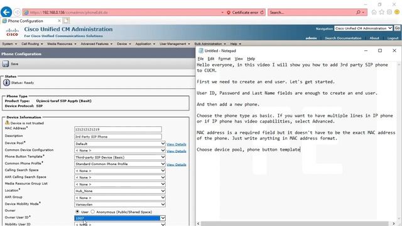Open the Calling Search Space dropdown
This screenshot has width=402, height=226.
(120, 171)
